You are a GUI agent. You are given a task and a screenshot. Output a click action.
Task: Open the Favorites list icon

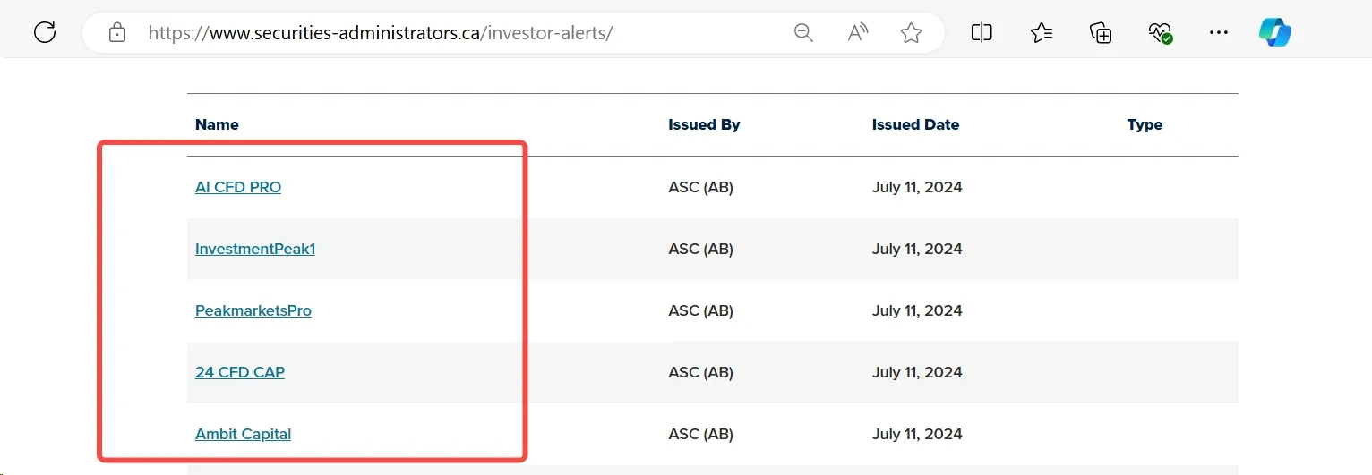[x=1041, y=33]
